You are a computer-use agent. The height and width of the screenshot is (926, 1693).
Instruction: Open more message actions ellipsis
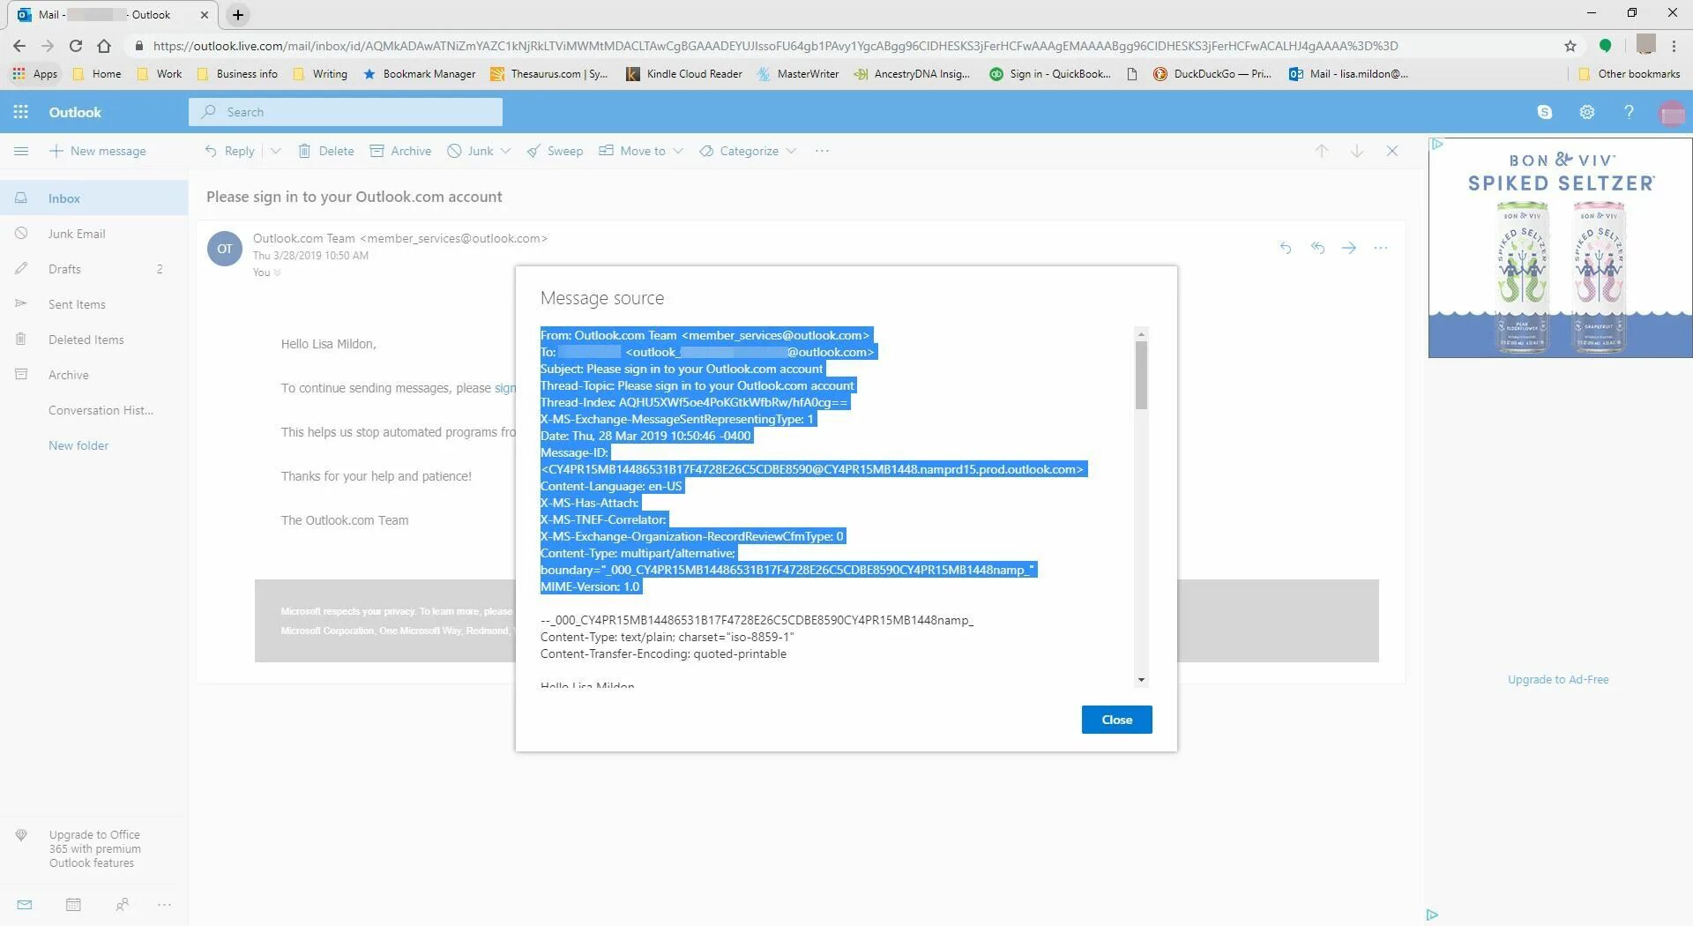(1381, 248)
